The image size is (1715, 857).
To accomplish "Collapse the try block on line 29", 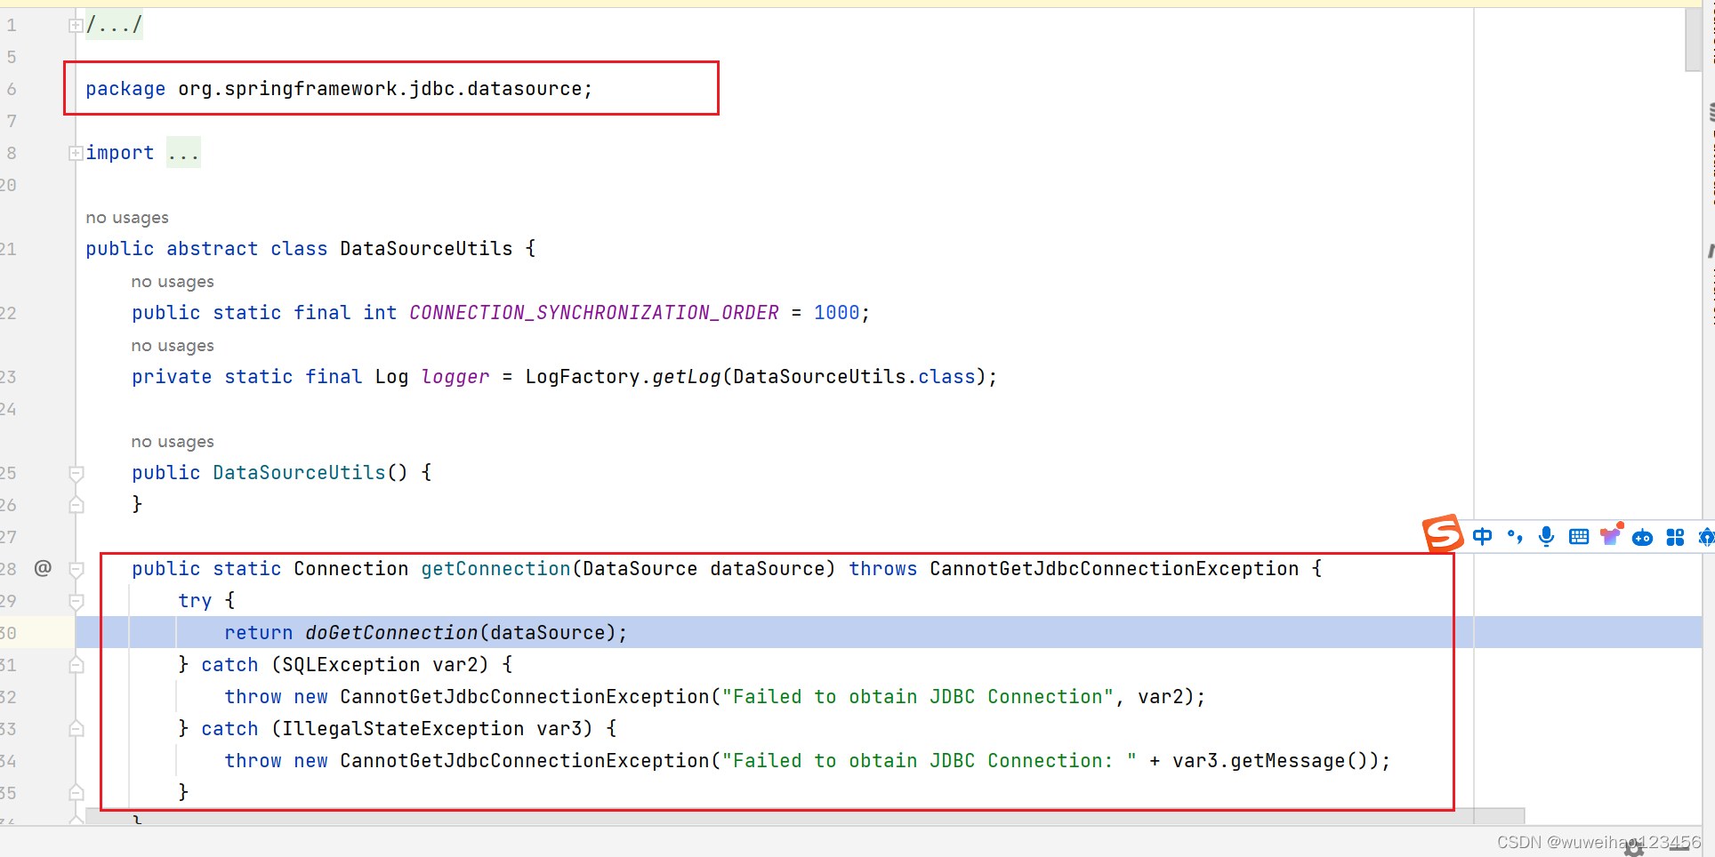I will tap(76, 601).
